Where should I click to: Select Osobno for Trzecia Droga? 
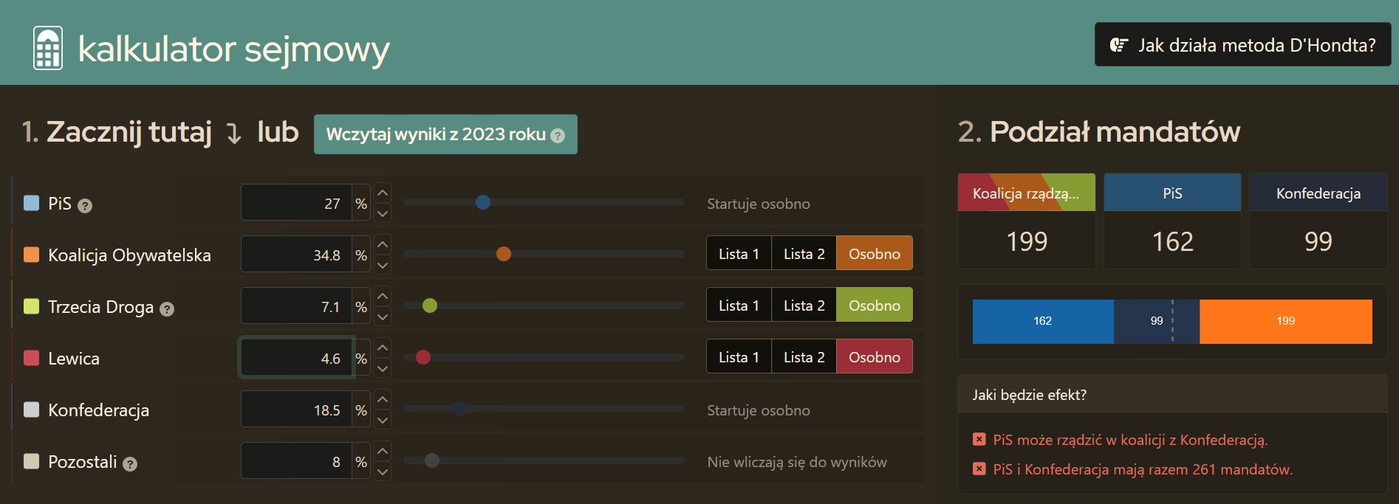875,305
